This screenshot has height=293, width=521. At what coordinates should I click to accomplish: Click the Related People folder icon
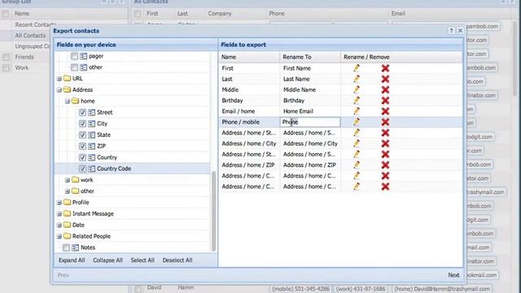(x=67, y=236)
